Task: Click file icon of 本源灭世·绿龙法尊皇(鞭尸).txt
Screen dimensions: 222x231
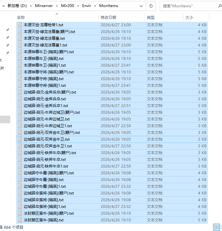Action: [x=20, y=31]
